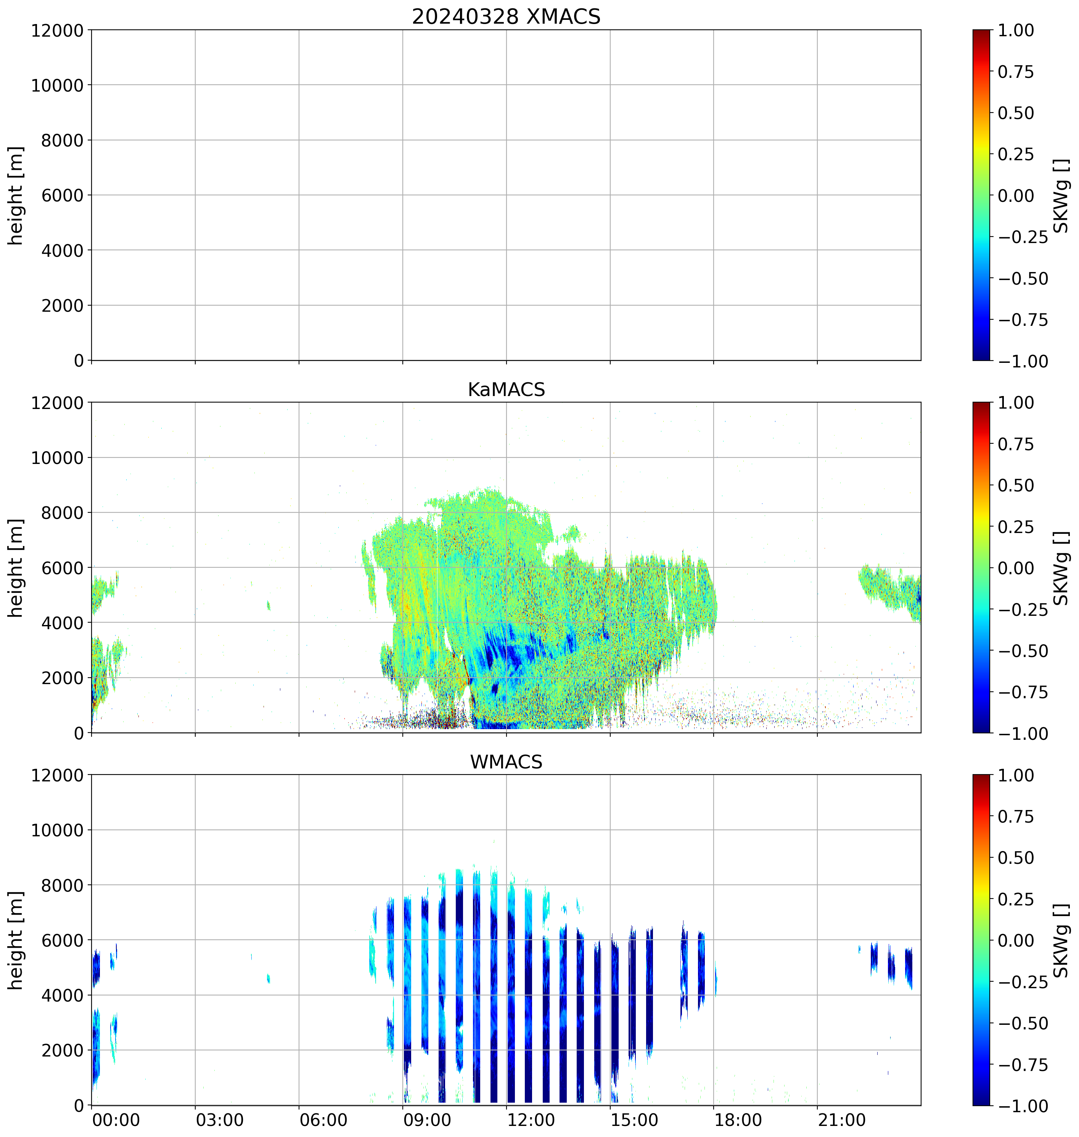Click the 09:00 time axis label

[x=427, y=1120]
